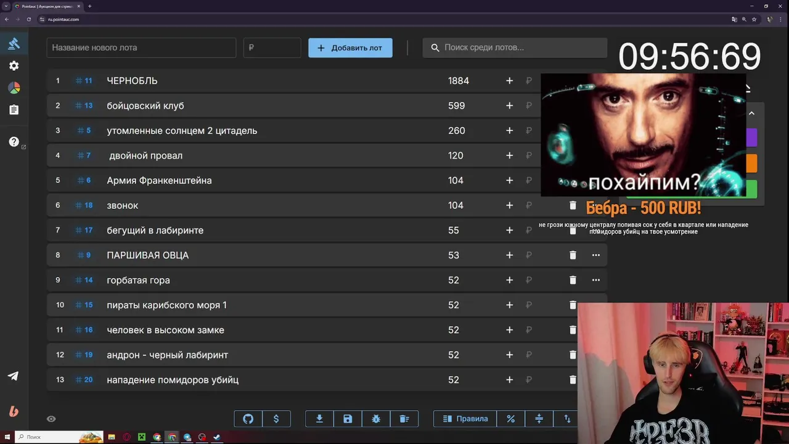Click the 1884 amount of ЧЕРНОБЛЬ
The height and width of the screenshot is (444, 789).
click(x=459, y=81)
